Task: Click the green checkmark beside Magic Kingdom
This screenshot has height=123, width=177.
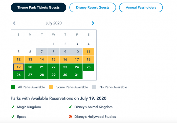Action: (13, 107)
